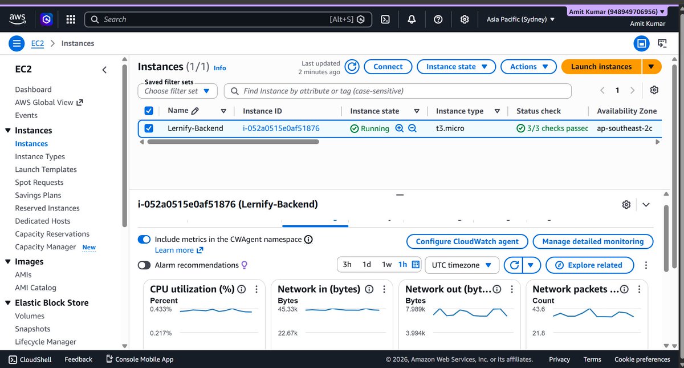
Task: Open the refresh interval dropdown arrow
Action: [531, 265]
